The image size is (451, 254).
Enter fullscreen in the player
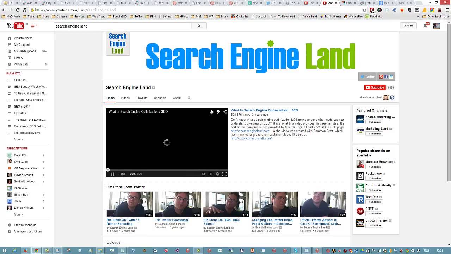224,174
